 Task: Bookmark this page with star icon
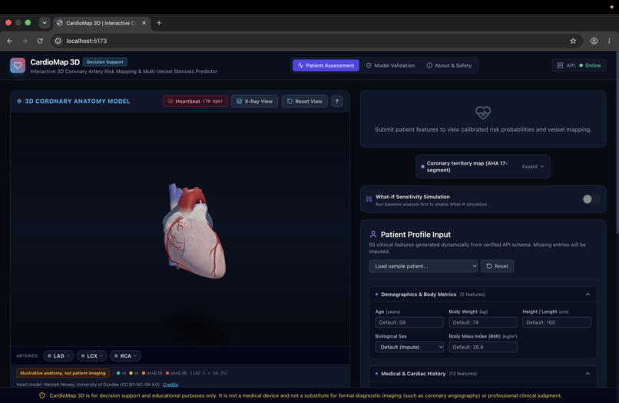tap(573, 41)
